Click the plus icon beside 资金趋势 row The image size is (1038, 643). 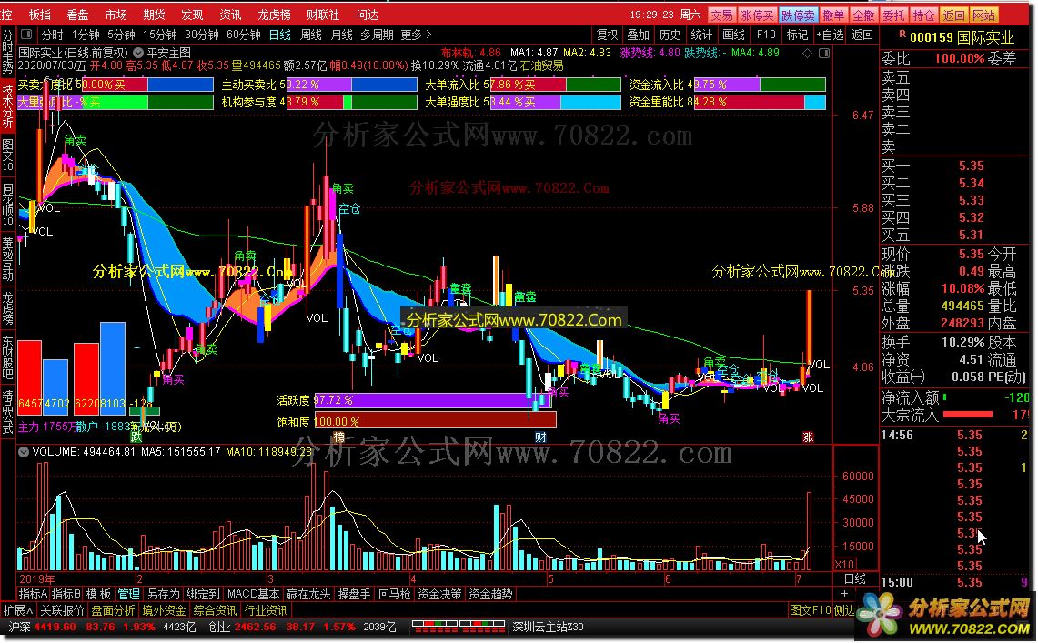point(843,594)
